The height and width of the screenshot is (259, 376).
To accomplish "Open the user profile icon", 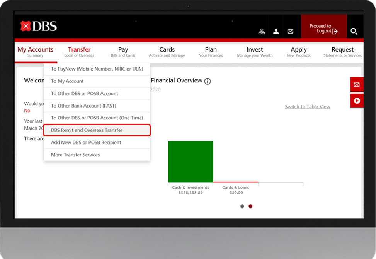I will click(x=276, y=32).
